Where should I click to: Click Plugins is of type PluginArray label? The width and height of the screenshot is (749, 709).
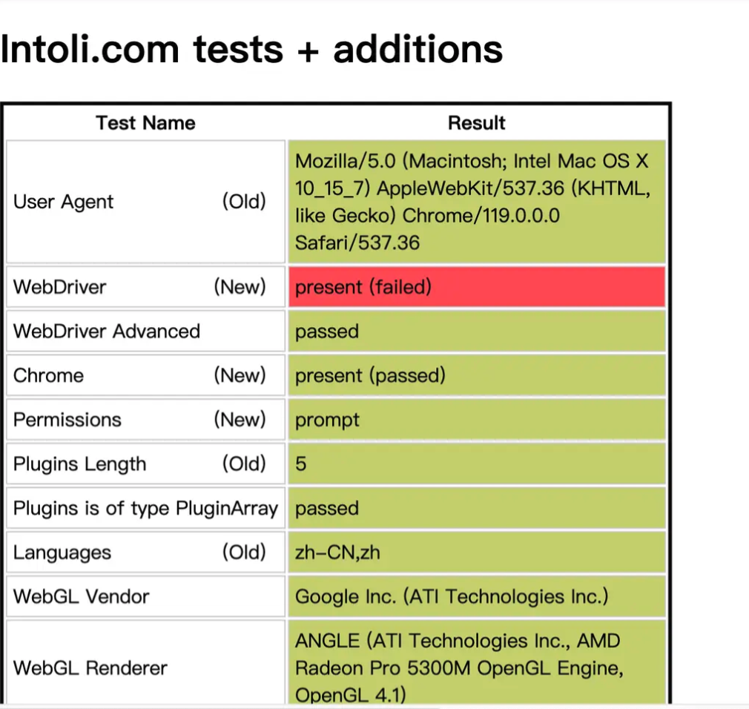(145, 508)
